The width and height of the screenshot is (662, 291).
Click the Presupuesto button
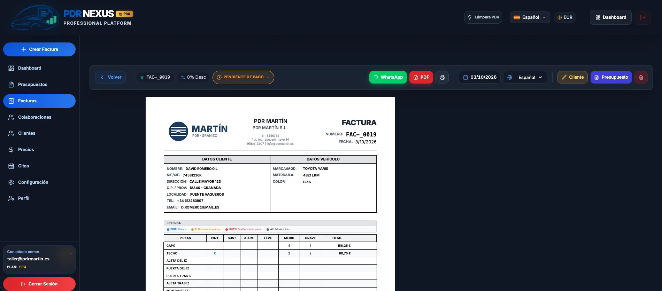point(611,77)
